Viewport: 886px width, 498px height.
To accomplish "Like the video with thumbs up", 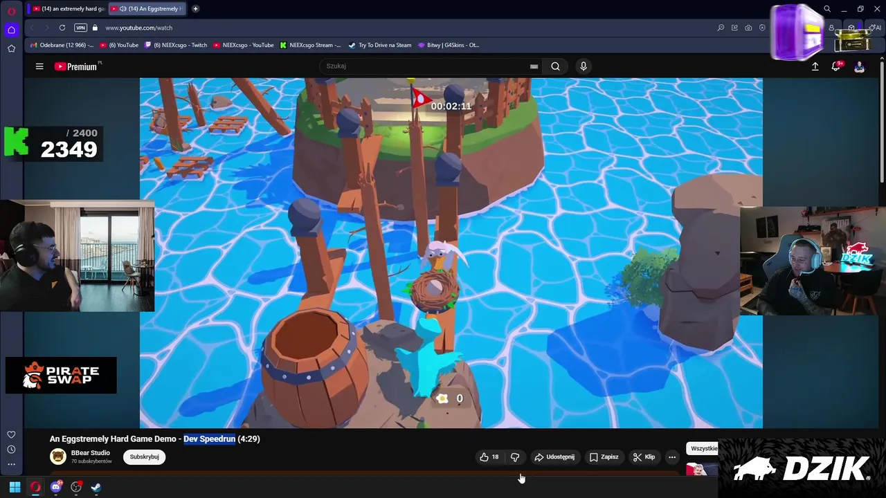I will point(489,456).
